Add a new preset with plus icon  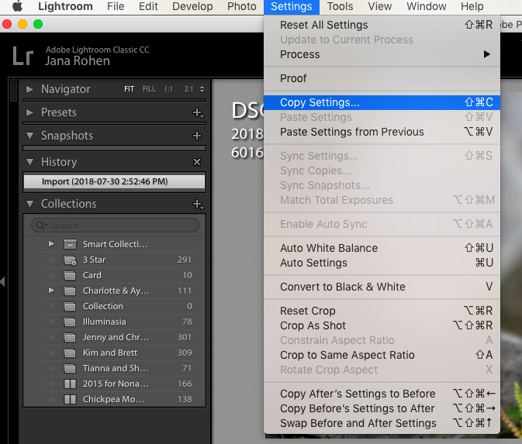(x=197, y=112)
